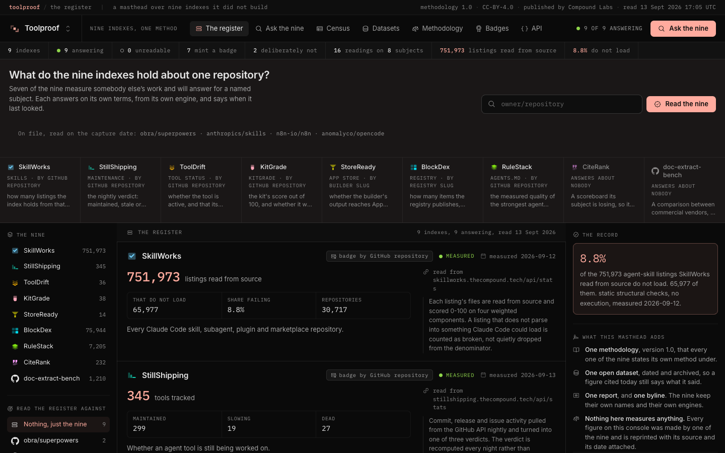Click the CiteRank icon in The Nine sidebar
Screen dimensions: 725x453
click(15, 362)
